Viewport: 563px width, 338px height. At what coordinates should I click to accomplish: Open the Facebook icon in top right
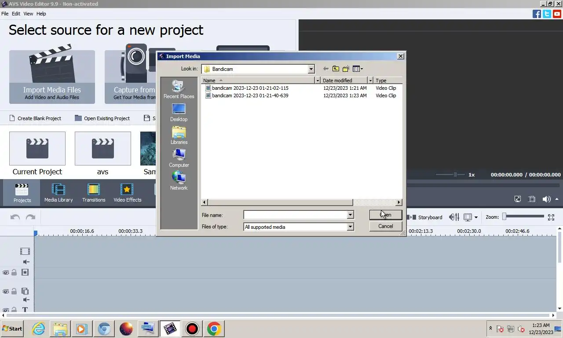click(x=537, y=14)
